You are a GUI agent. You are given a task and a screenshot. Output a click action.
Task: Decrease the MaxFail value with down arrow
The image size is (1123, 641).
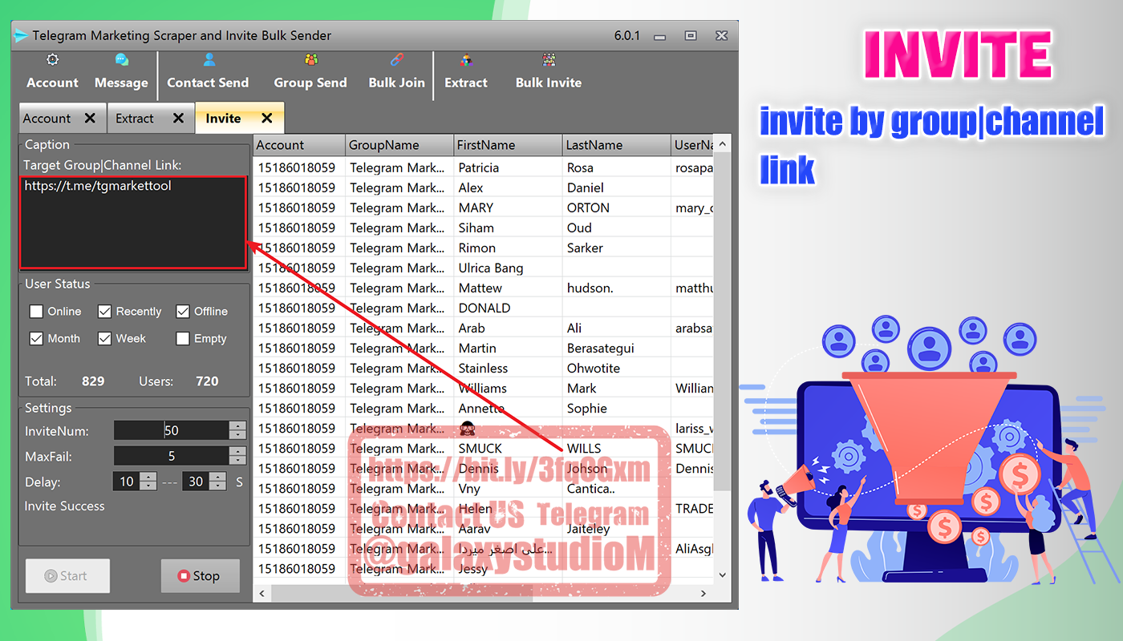click(x=237, y=461)
